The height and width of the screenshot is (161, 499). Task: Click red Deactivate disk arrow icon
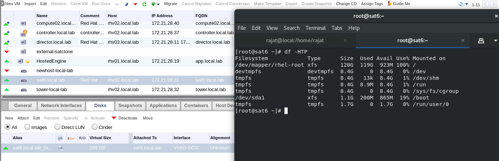pyautogui.click(x=114, y=118)
